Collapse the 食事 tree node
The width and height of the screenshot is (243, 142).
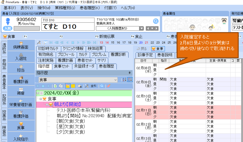tap(41, 99)
